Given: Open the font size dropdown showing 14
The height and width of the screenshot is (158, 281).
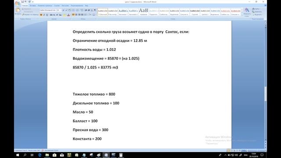Looking at the screenshot, I should point(59,10).
